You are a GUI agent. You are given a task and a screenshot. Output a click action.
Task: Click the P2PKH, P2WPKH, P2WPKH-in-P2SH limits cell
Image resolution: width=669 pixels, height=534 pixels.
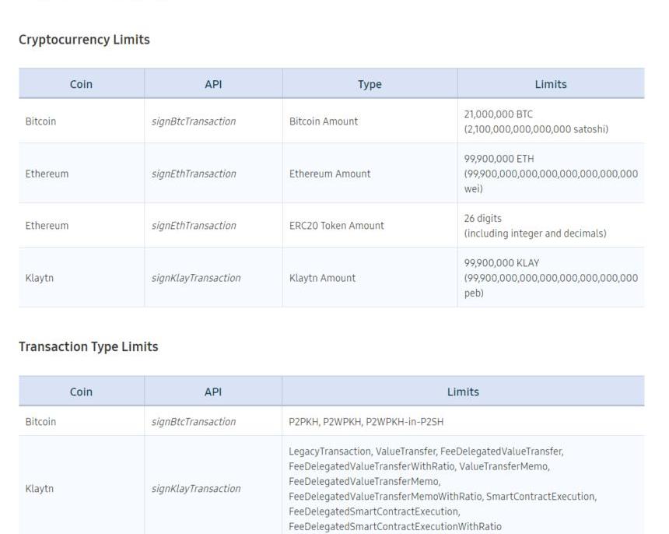point(366,422)
